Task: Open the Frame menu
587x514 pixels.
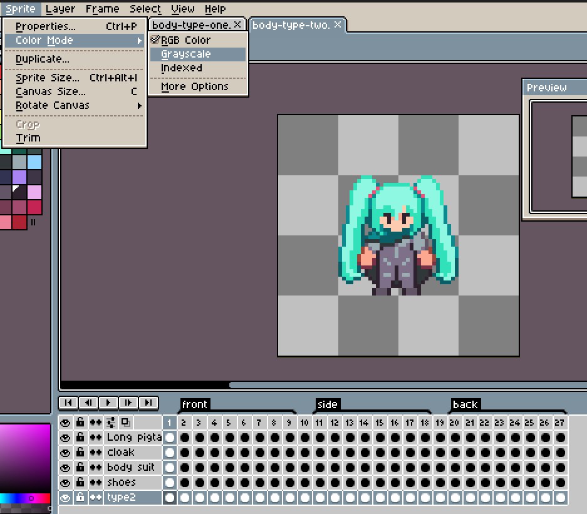Action: (102, 9)
